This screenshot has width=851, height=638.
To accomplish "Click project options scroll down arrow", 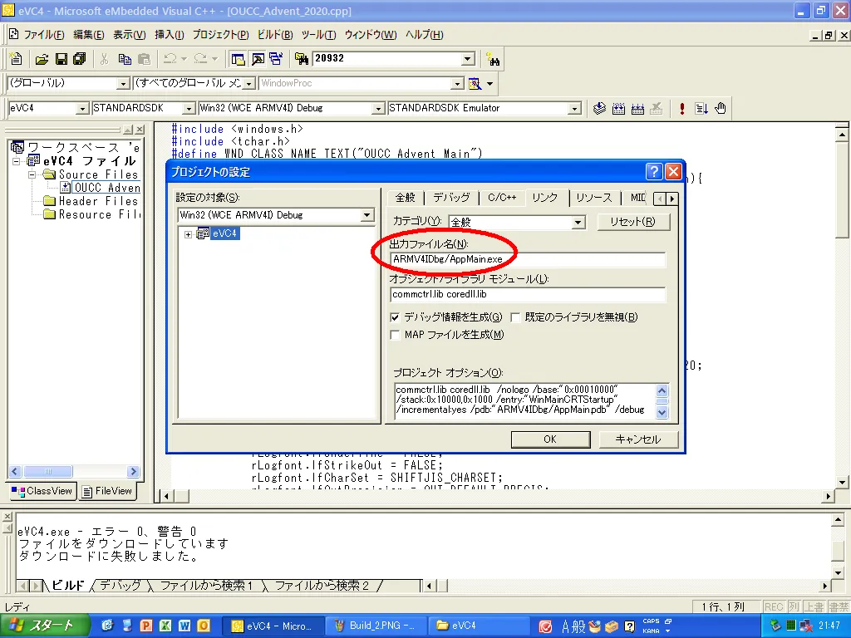I will tap(662, 412).
